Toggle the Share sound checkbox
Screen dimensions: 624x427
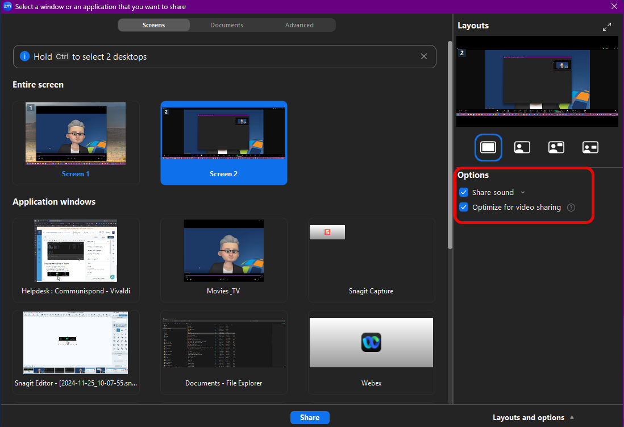[x=464, y=192]
